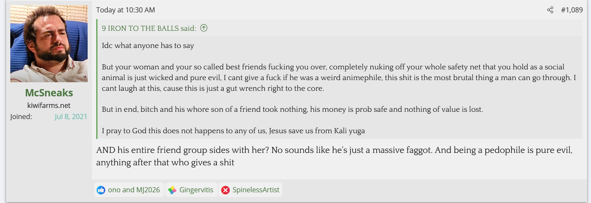Click the "Jul 8, 2021" join date
Viewport: 591px width, 203px height.
71,116
